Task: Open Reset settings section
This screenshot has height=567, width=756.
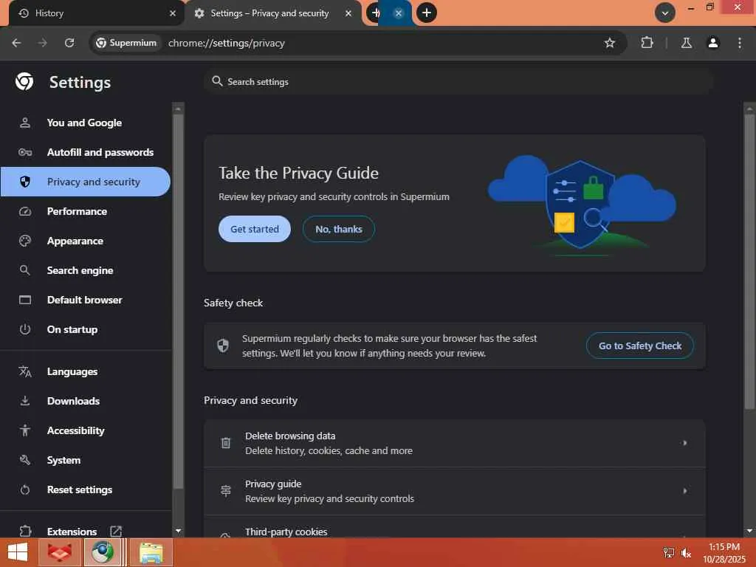Action: (84, 490)
